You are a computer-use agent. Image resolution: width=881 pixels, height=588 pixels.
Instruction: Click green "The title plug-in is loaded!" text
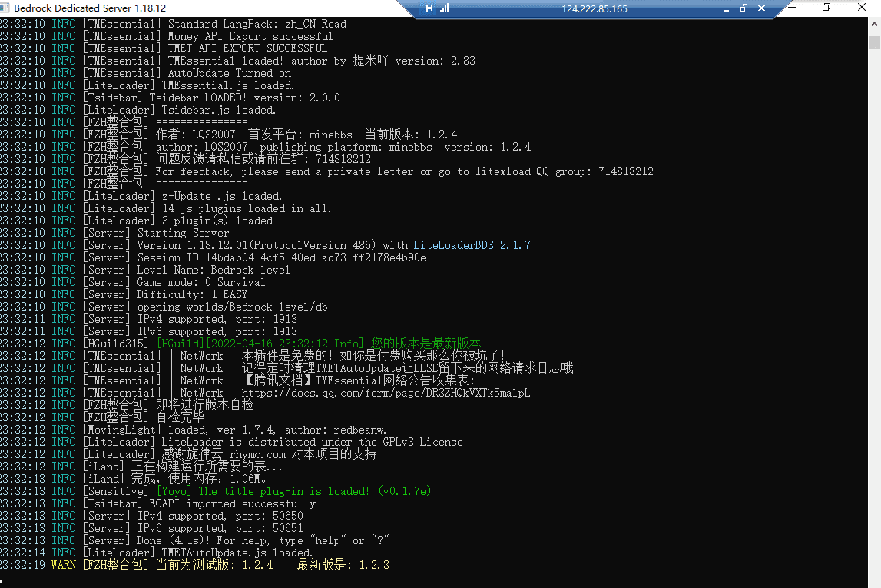(294, 491)
